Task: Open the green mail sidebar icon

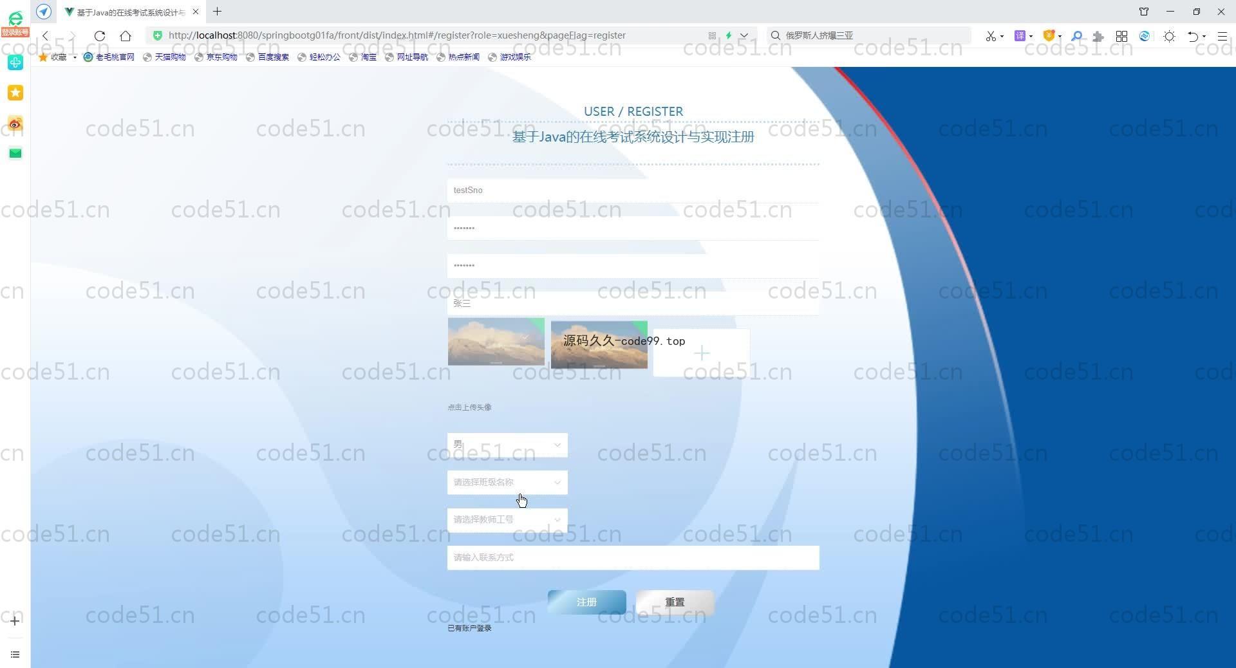Action: pos(15,153)
